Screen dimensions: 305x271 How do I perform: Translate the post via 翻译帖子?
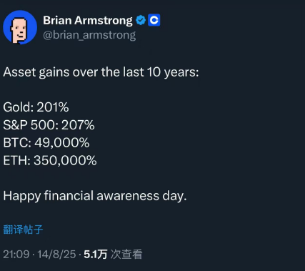23,230
